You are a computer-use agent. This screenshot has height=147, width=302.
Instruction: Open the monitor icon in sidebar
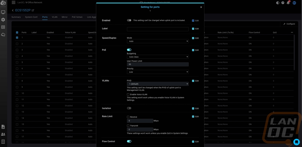3,12
